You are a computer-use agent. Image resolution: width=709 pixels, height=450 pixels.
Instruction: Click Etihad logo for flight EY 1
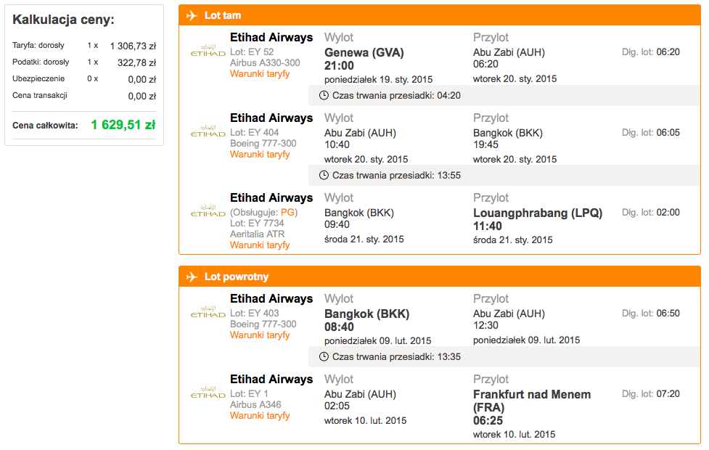click(x=208, y=393)
